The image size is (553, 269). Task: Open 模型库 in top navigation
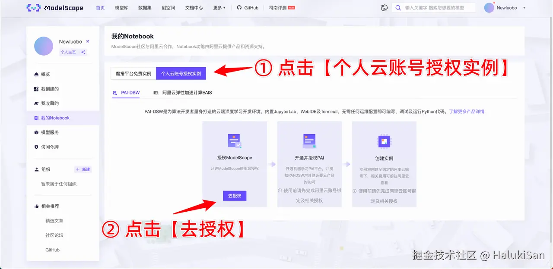pyautogui.click(x=122, y=8)
